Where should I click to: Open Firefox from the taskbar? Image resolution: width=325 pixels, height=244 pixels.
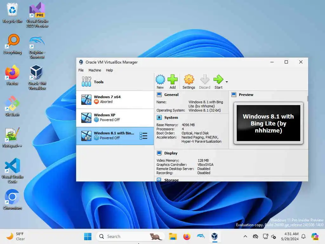click(x=187, y=236)
